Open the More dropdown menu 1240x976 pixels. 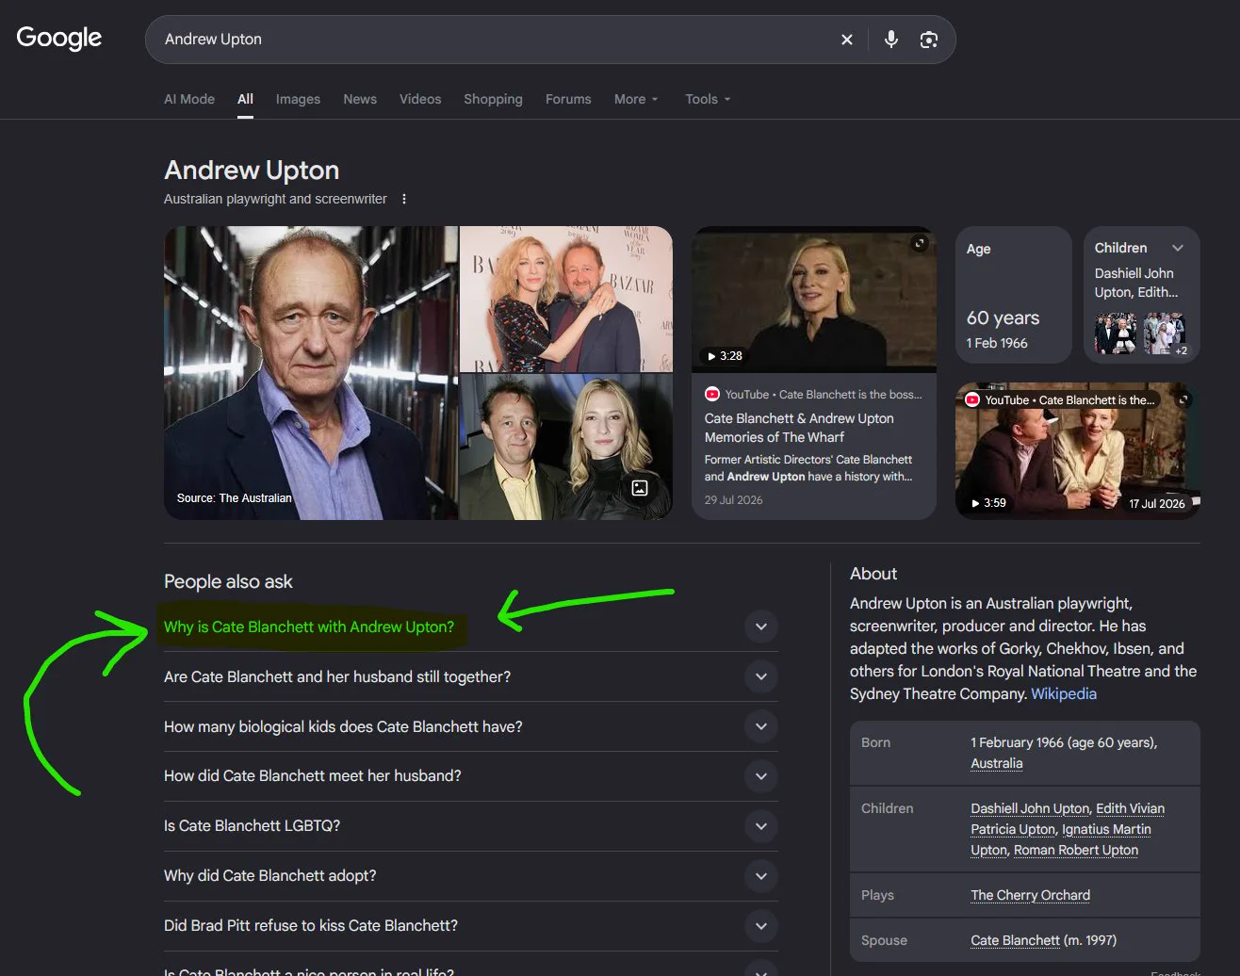pyautogui.click(x=636, y=99)
